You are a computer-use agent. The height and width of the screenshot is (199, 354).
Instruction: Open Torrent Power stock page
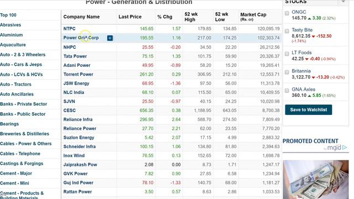78,74
